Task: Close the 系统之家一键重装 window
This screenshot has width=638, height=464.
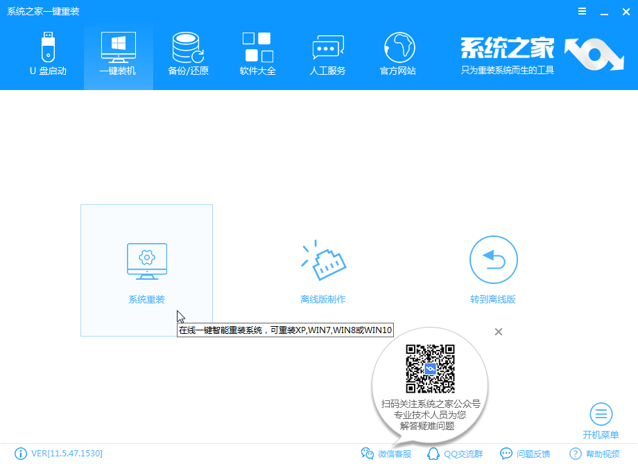Action: 626,12
